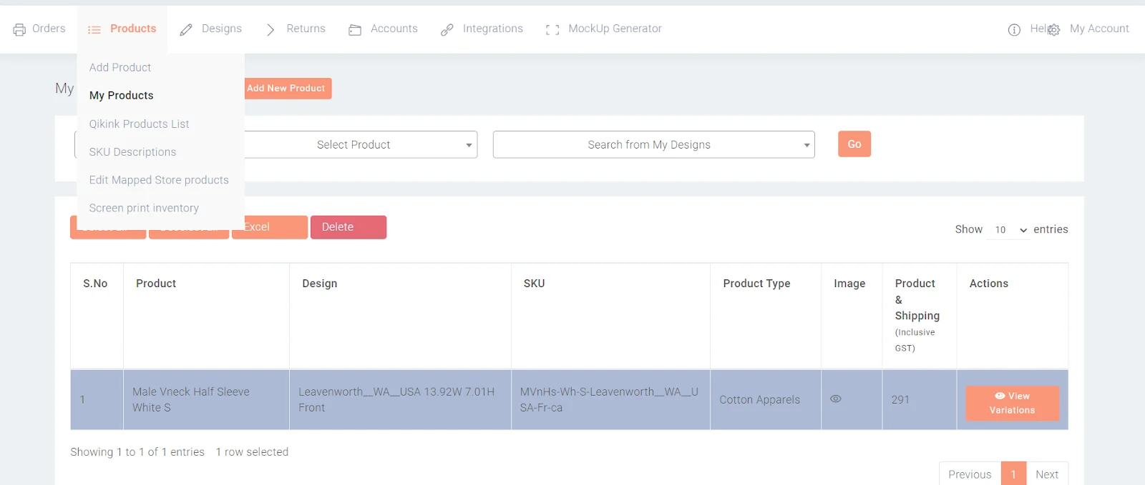This screenshot has width=1145, height=485.
Task: Expand Search from My Designs dropdown
Action: tap(654, 144)
